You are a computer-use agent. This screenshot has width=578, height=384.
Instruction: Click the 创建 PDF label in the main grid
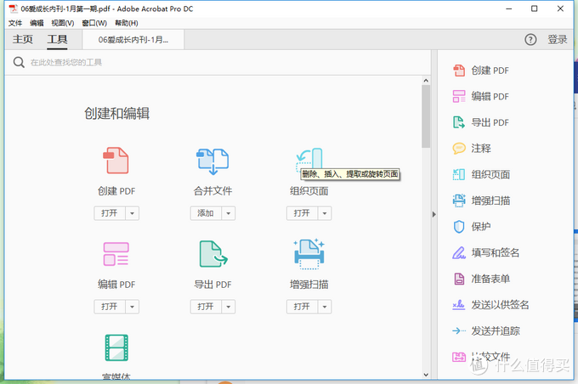116,191
